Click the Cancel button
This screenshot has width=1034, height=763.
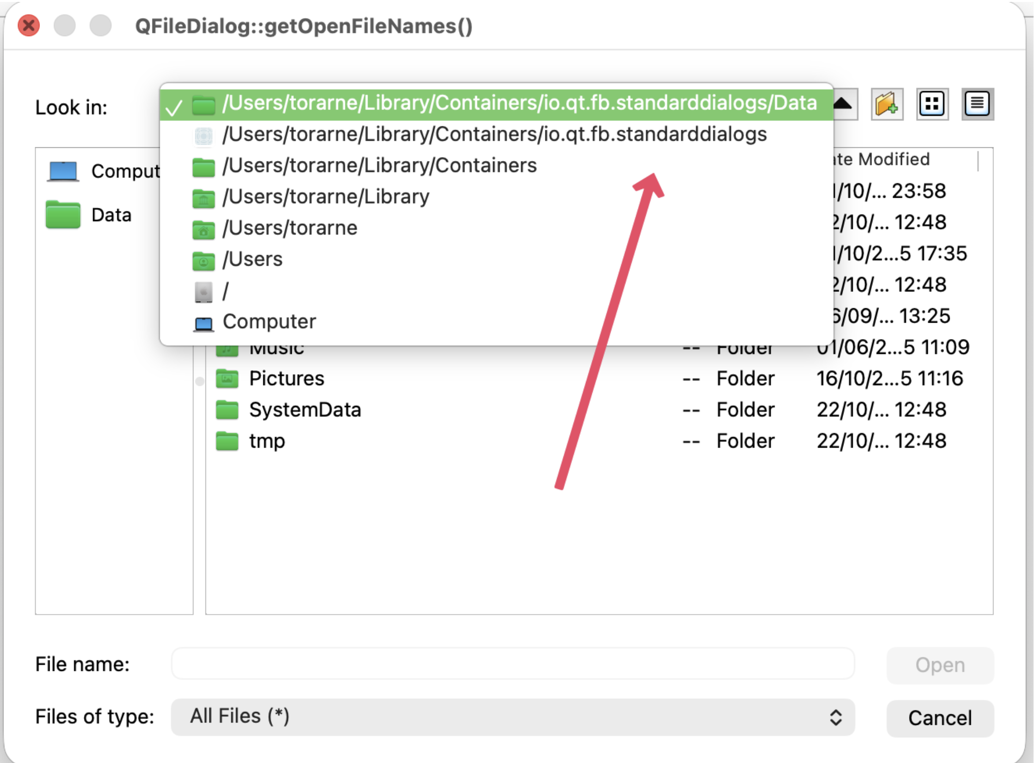[939, 718]
